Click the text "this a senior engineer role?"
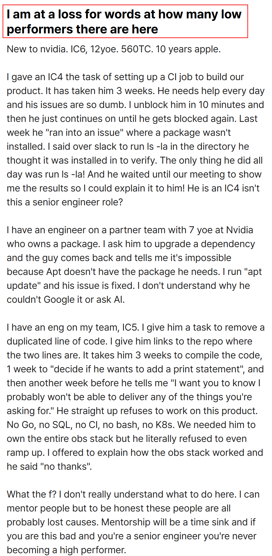The height and width of the screenshot is (556, 272). (65, 202)
